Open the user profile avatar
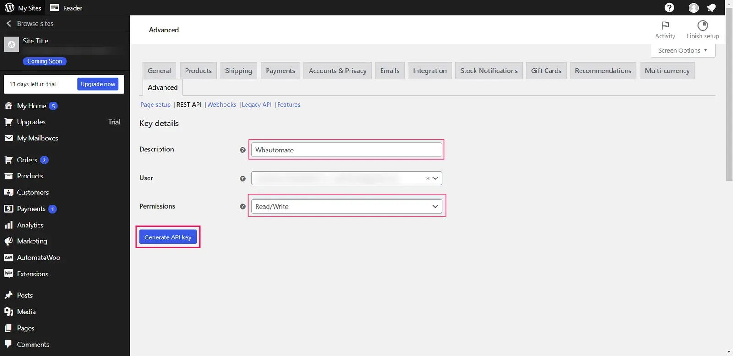Viewport: 733px width, 356px height. point(694,8)
